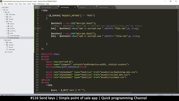Screen dimensions: 179x101
Task: Click the core folder icon
Action: [x=7, y=17]
